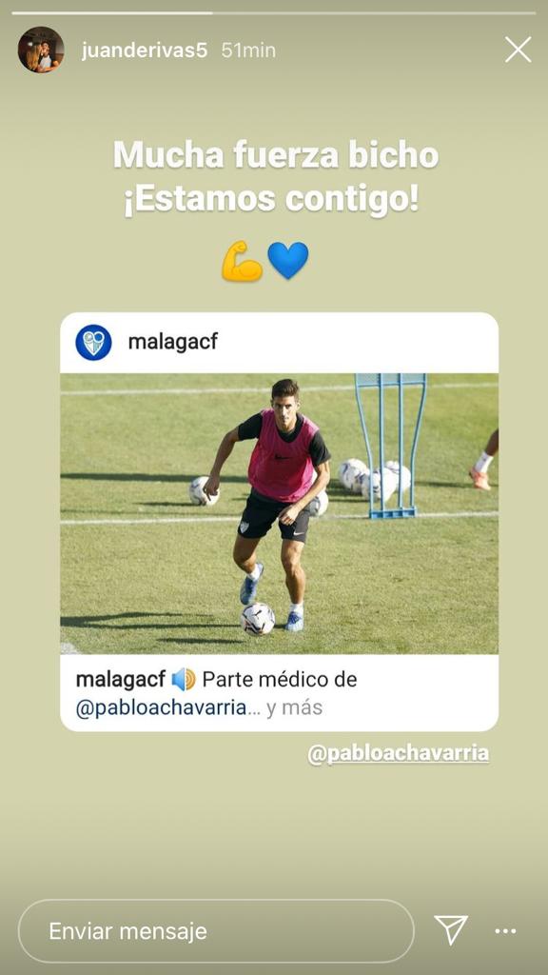Tap malagacf name in the caption
548x975 pixels.
(x=121, y=680)
